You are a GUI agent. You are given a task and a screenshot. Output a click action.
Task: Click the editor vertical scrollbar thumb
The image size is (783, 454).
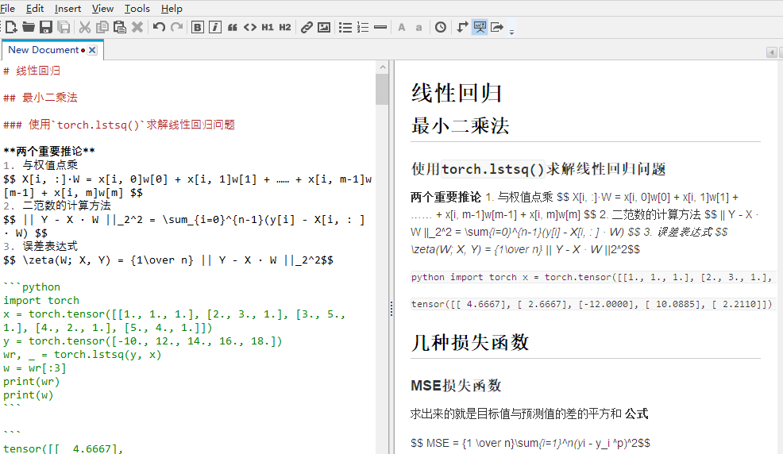(383, 89)
